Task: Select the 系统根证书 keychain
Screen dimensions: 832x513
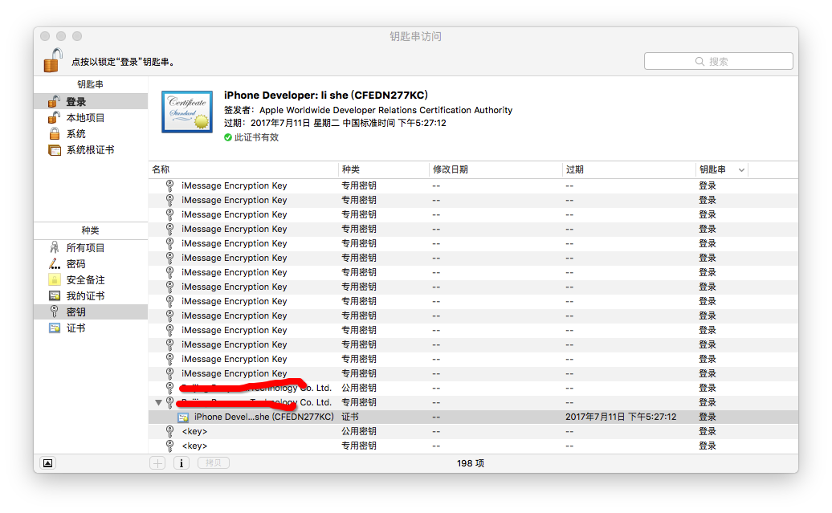Action: pos(91,150)
